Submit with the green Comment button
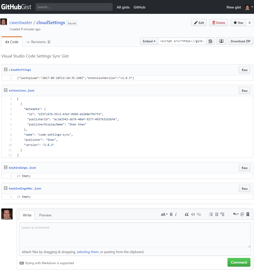This screenshot has height=270, width=254. (239, 262)
